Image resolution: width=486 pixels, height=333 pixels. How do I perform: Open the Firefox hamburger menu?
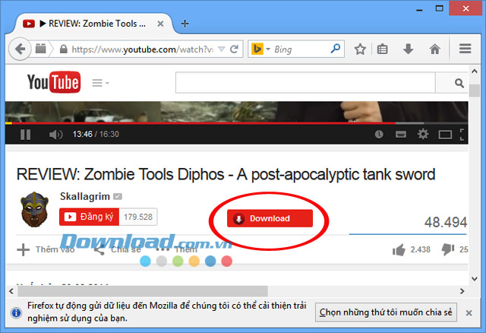(x=465, y=49)
